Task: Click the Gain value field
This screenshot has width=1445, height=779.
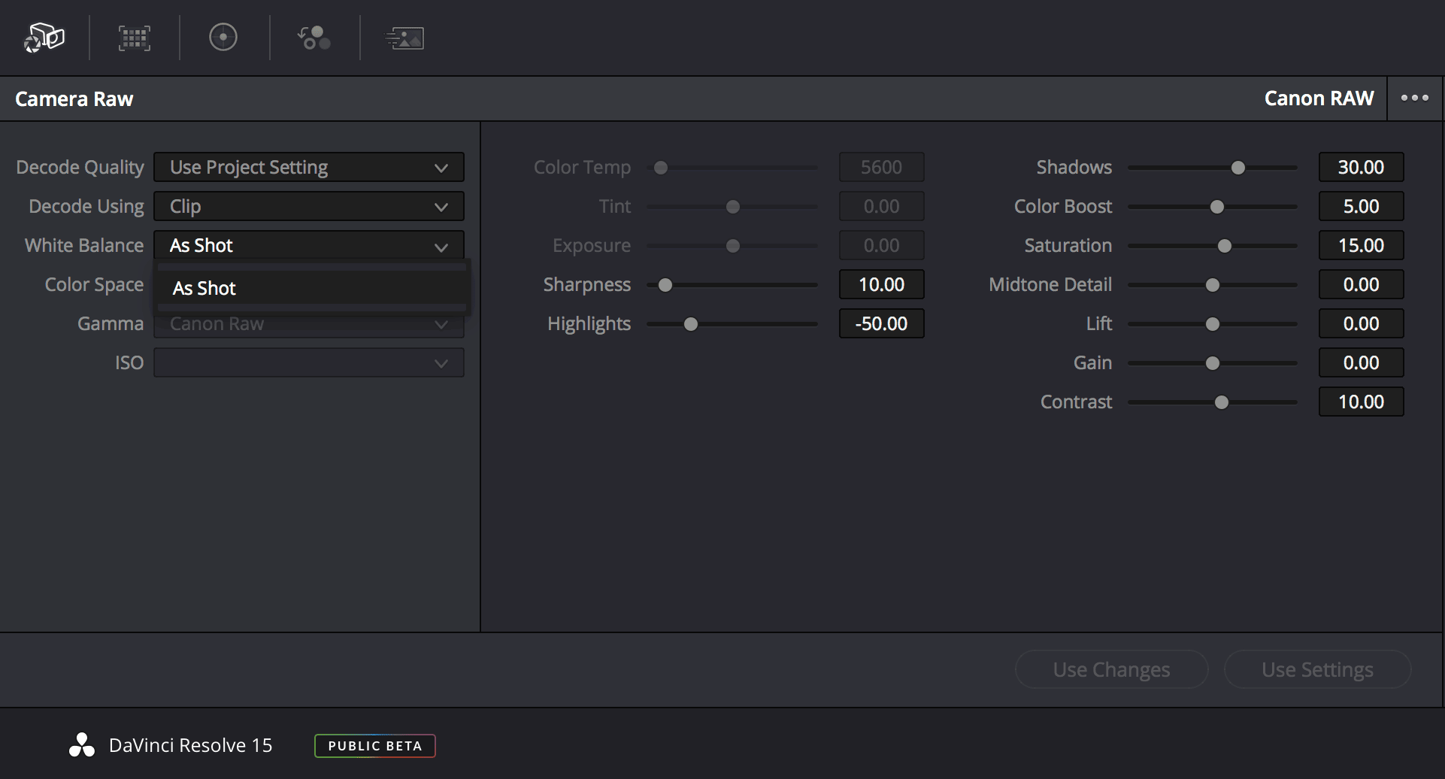Action: [1362, 362]
